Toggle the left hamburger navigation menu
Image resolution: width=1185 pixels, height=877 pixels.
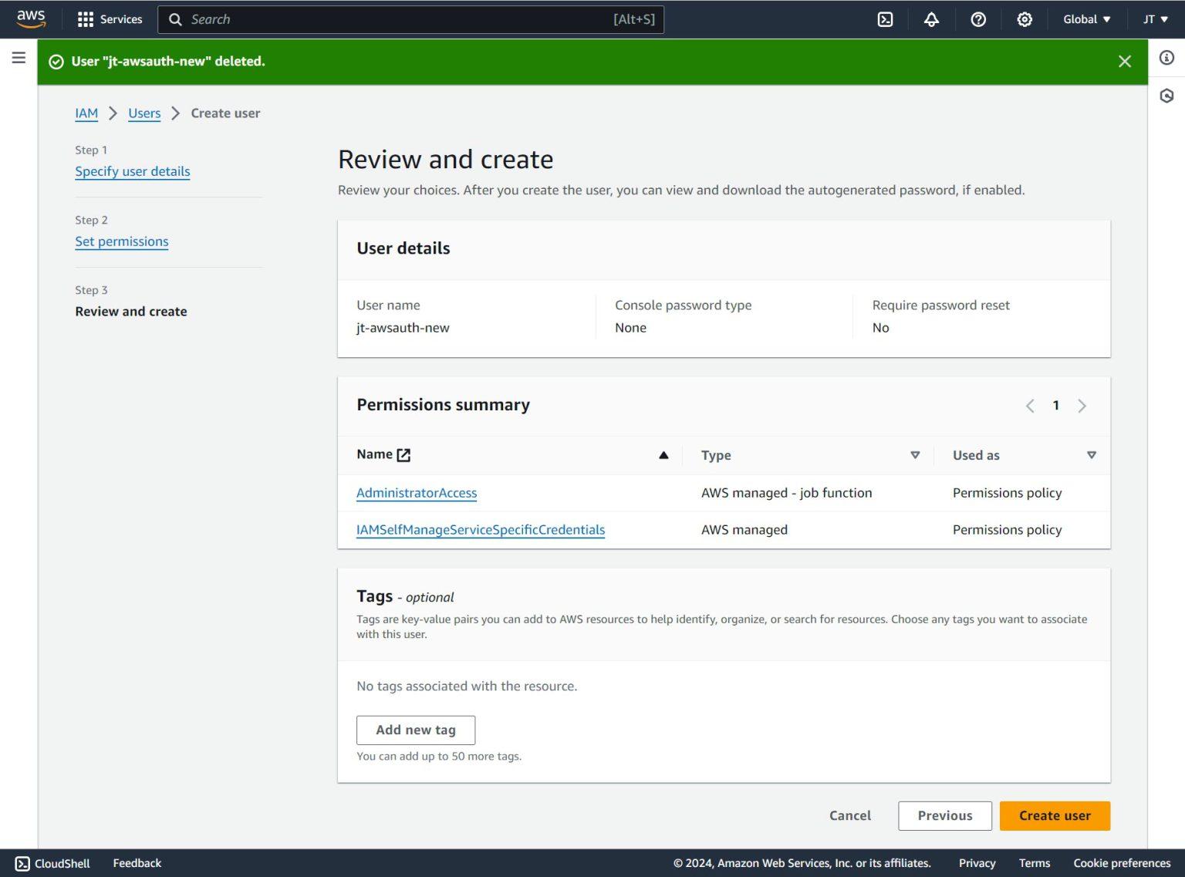pos(19,58)
